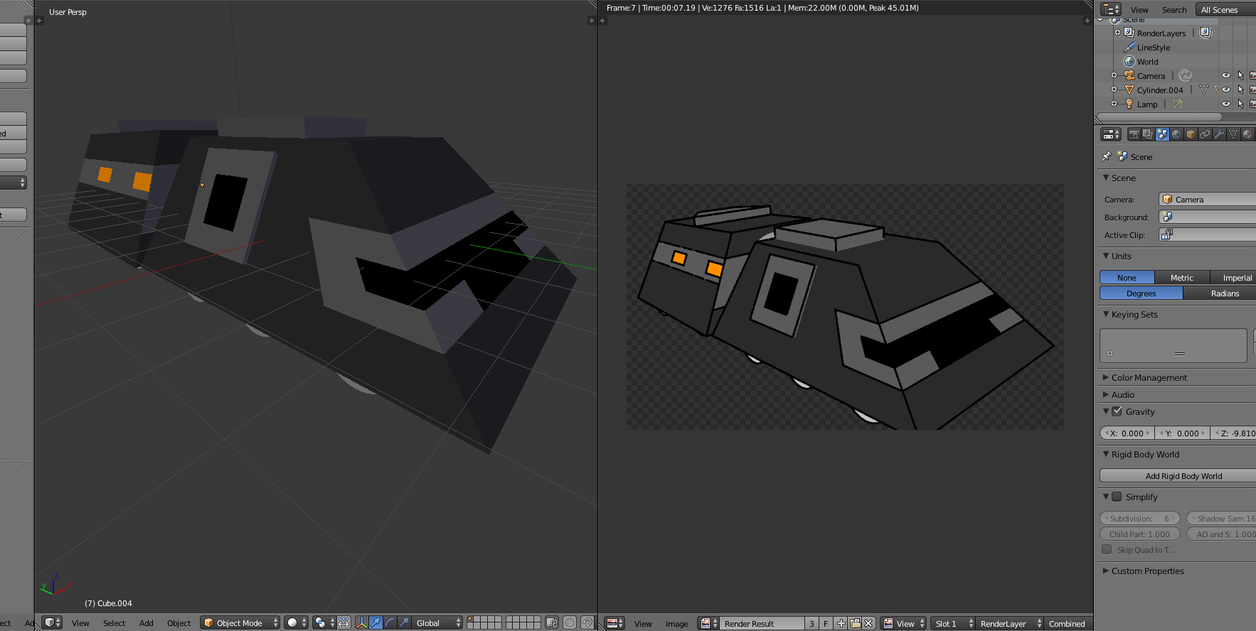Screen dimensions: 1256x631
Task: Delete render result with the X icon
Action: click(868, 623)
